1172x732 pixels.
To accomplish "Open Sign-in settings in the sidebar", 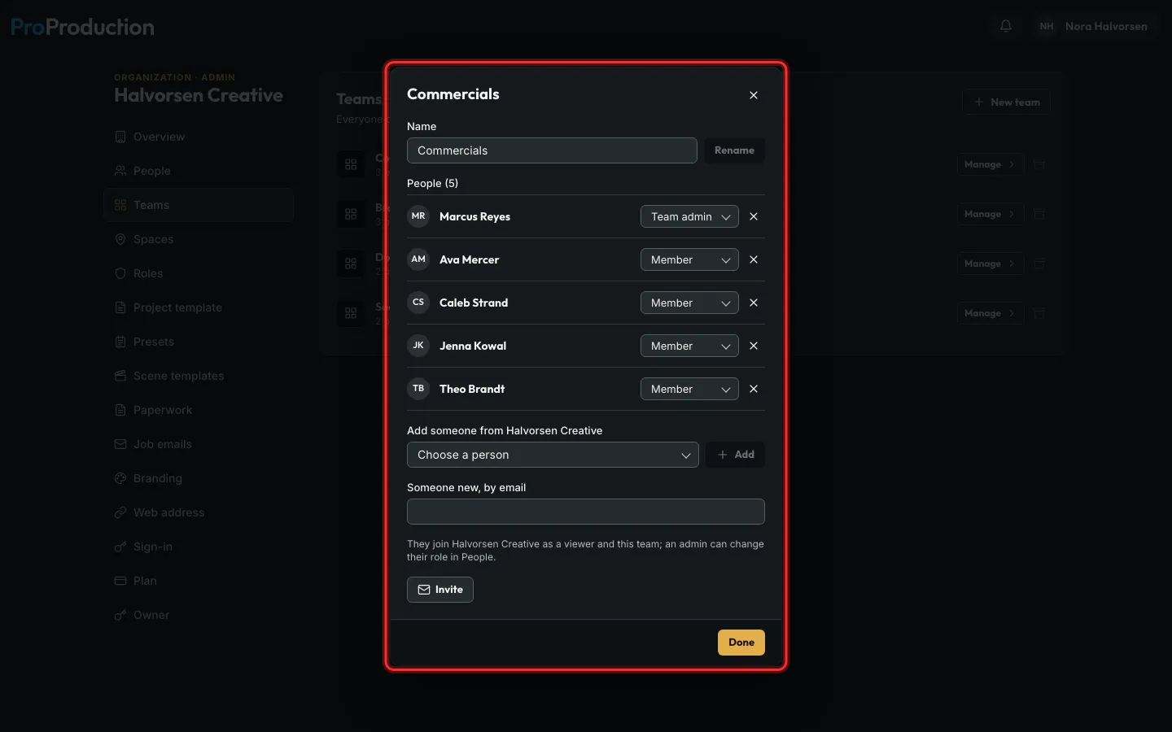I will tap(199, 547).
